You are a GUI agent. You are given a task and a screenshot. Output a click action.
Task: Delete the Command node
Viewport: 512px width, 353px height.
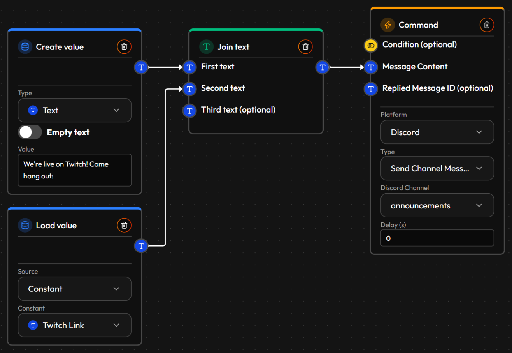(x=487, y=25)
